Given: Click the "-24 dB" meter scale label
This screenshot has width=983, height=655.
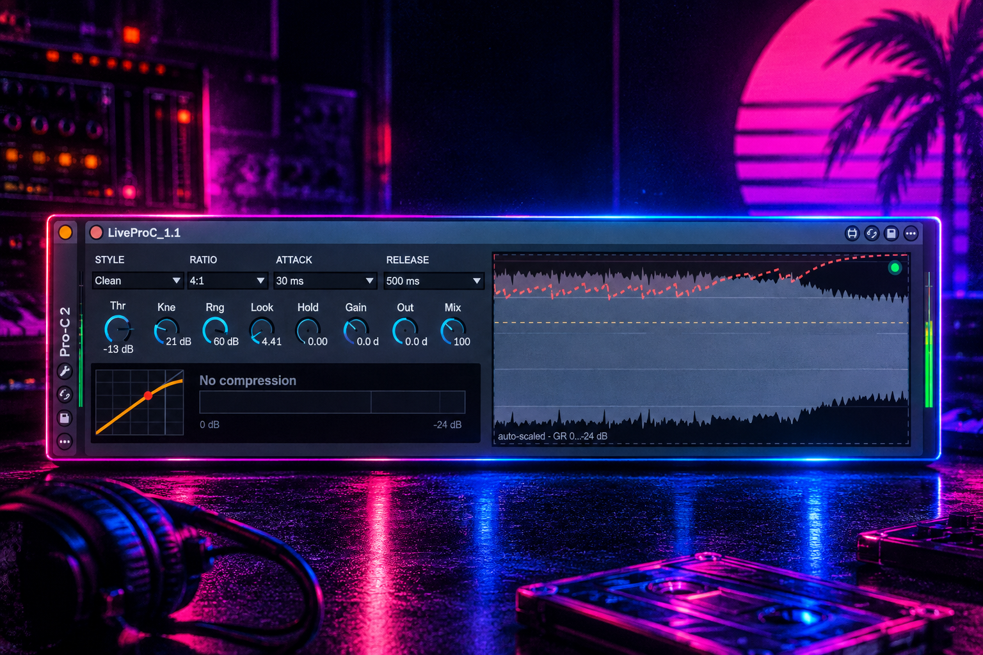Looking at the screenshot, I should (x=447, y=425).
